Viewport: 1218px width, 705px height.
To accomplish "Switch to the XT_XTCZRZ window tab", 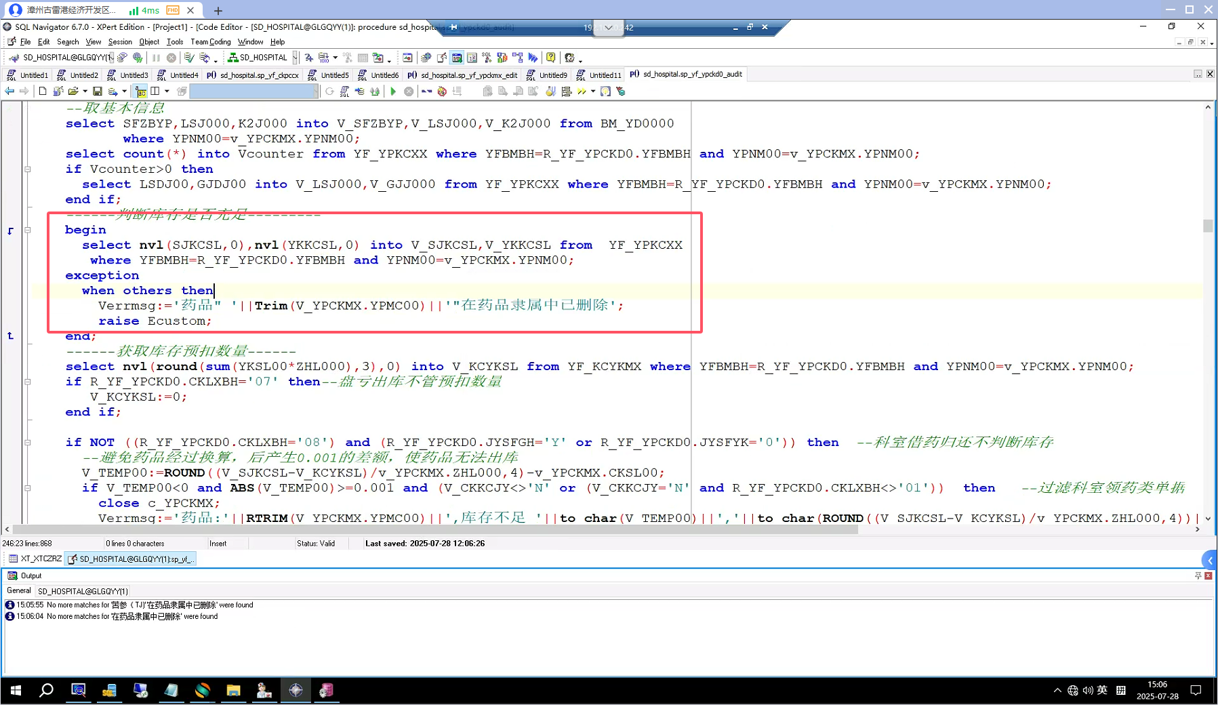I will 35,559.
